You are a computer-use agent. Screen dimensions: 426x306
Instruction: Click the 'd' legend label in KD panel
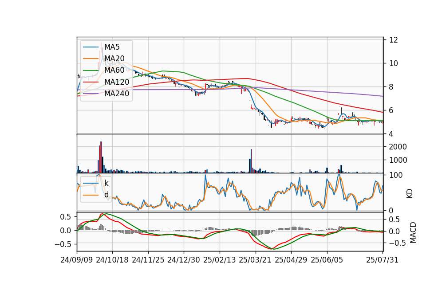tap(106, 195)
